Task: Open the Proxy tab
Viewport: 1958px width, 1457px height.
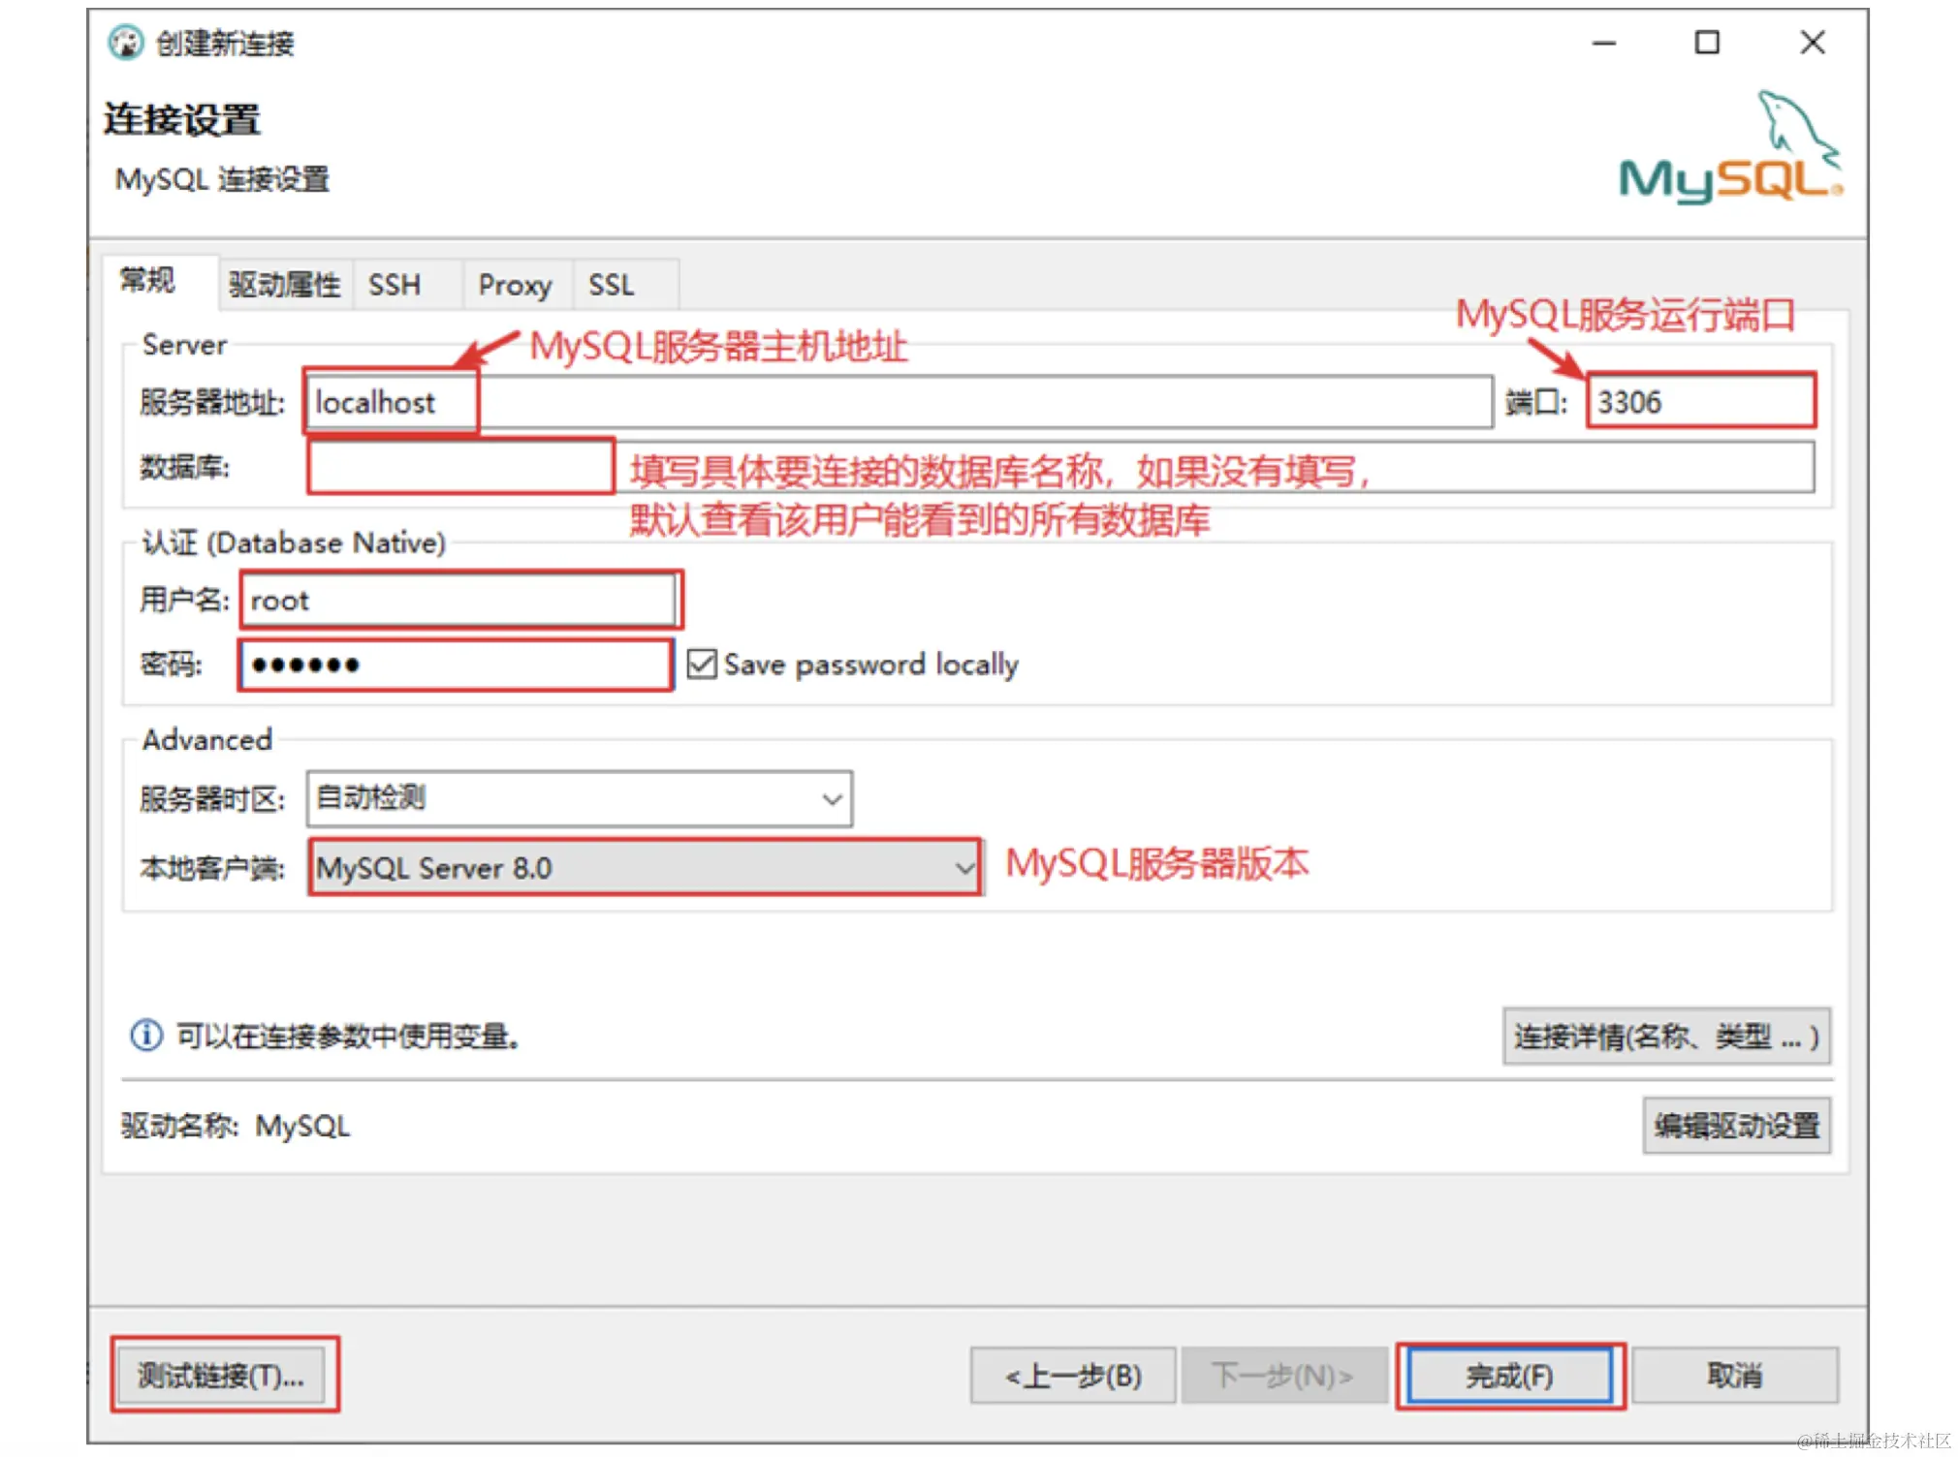Action: click(x=516, y=285)
